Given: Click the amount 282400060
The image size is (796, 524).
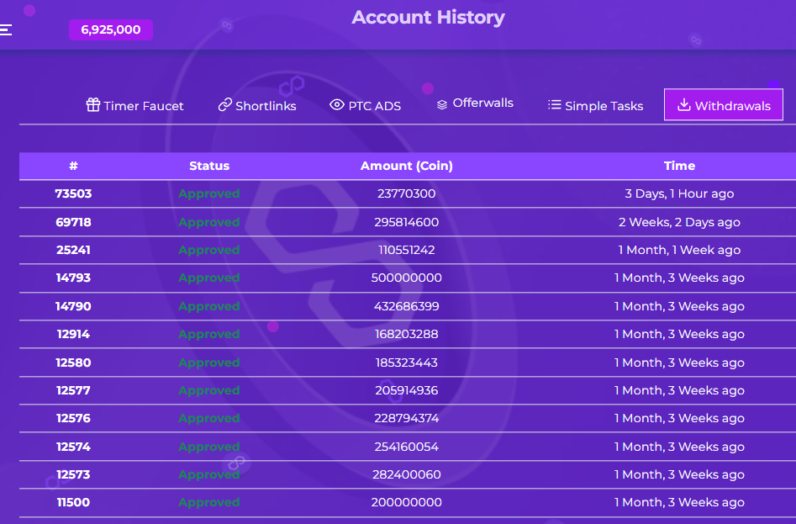Looking at the screenshot, I should pos(407,474).
